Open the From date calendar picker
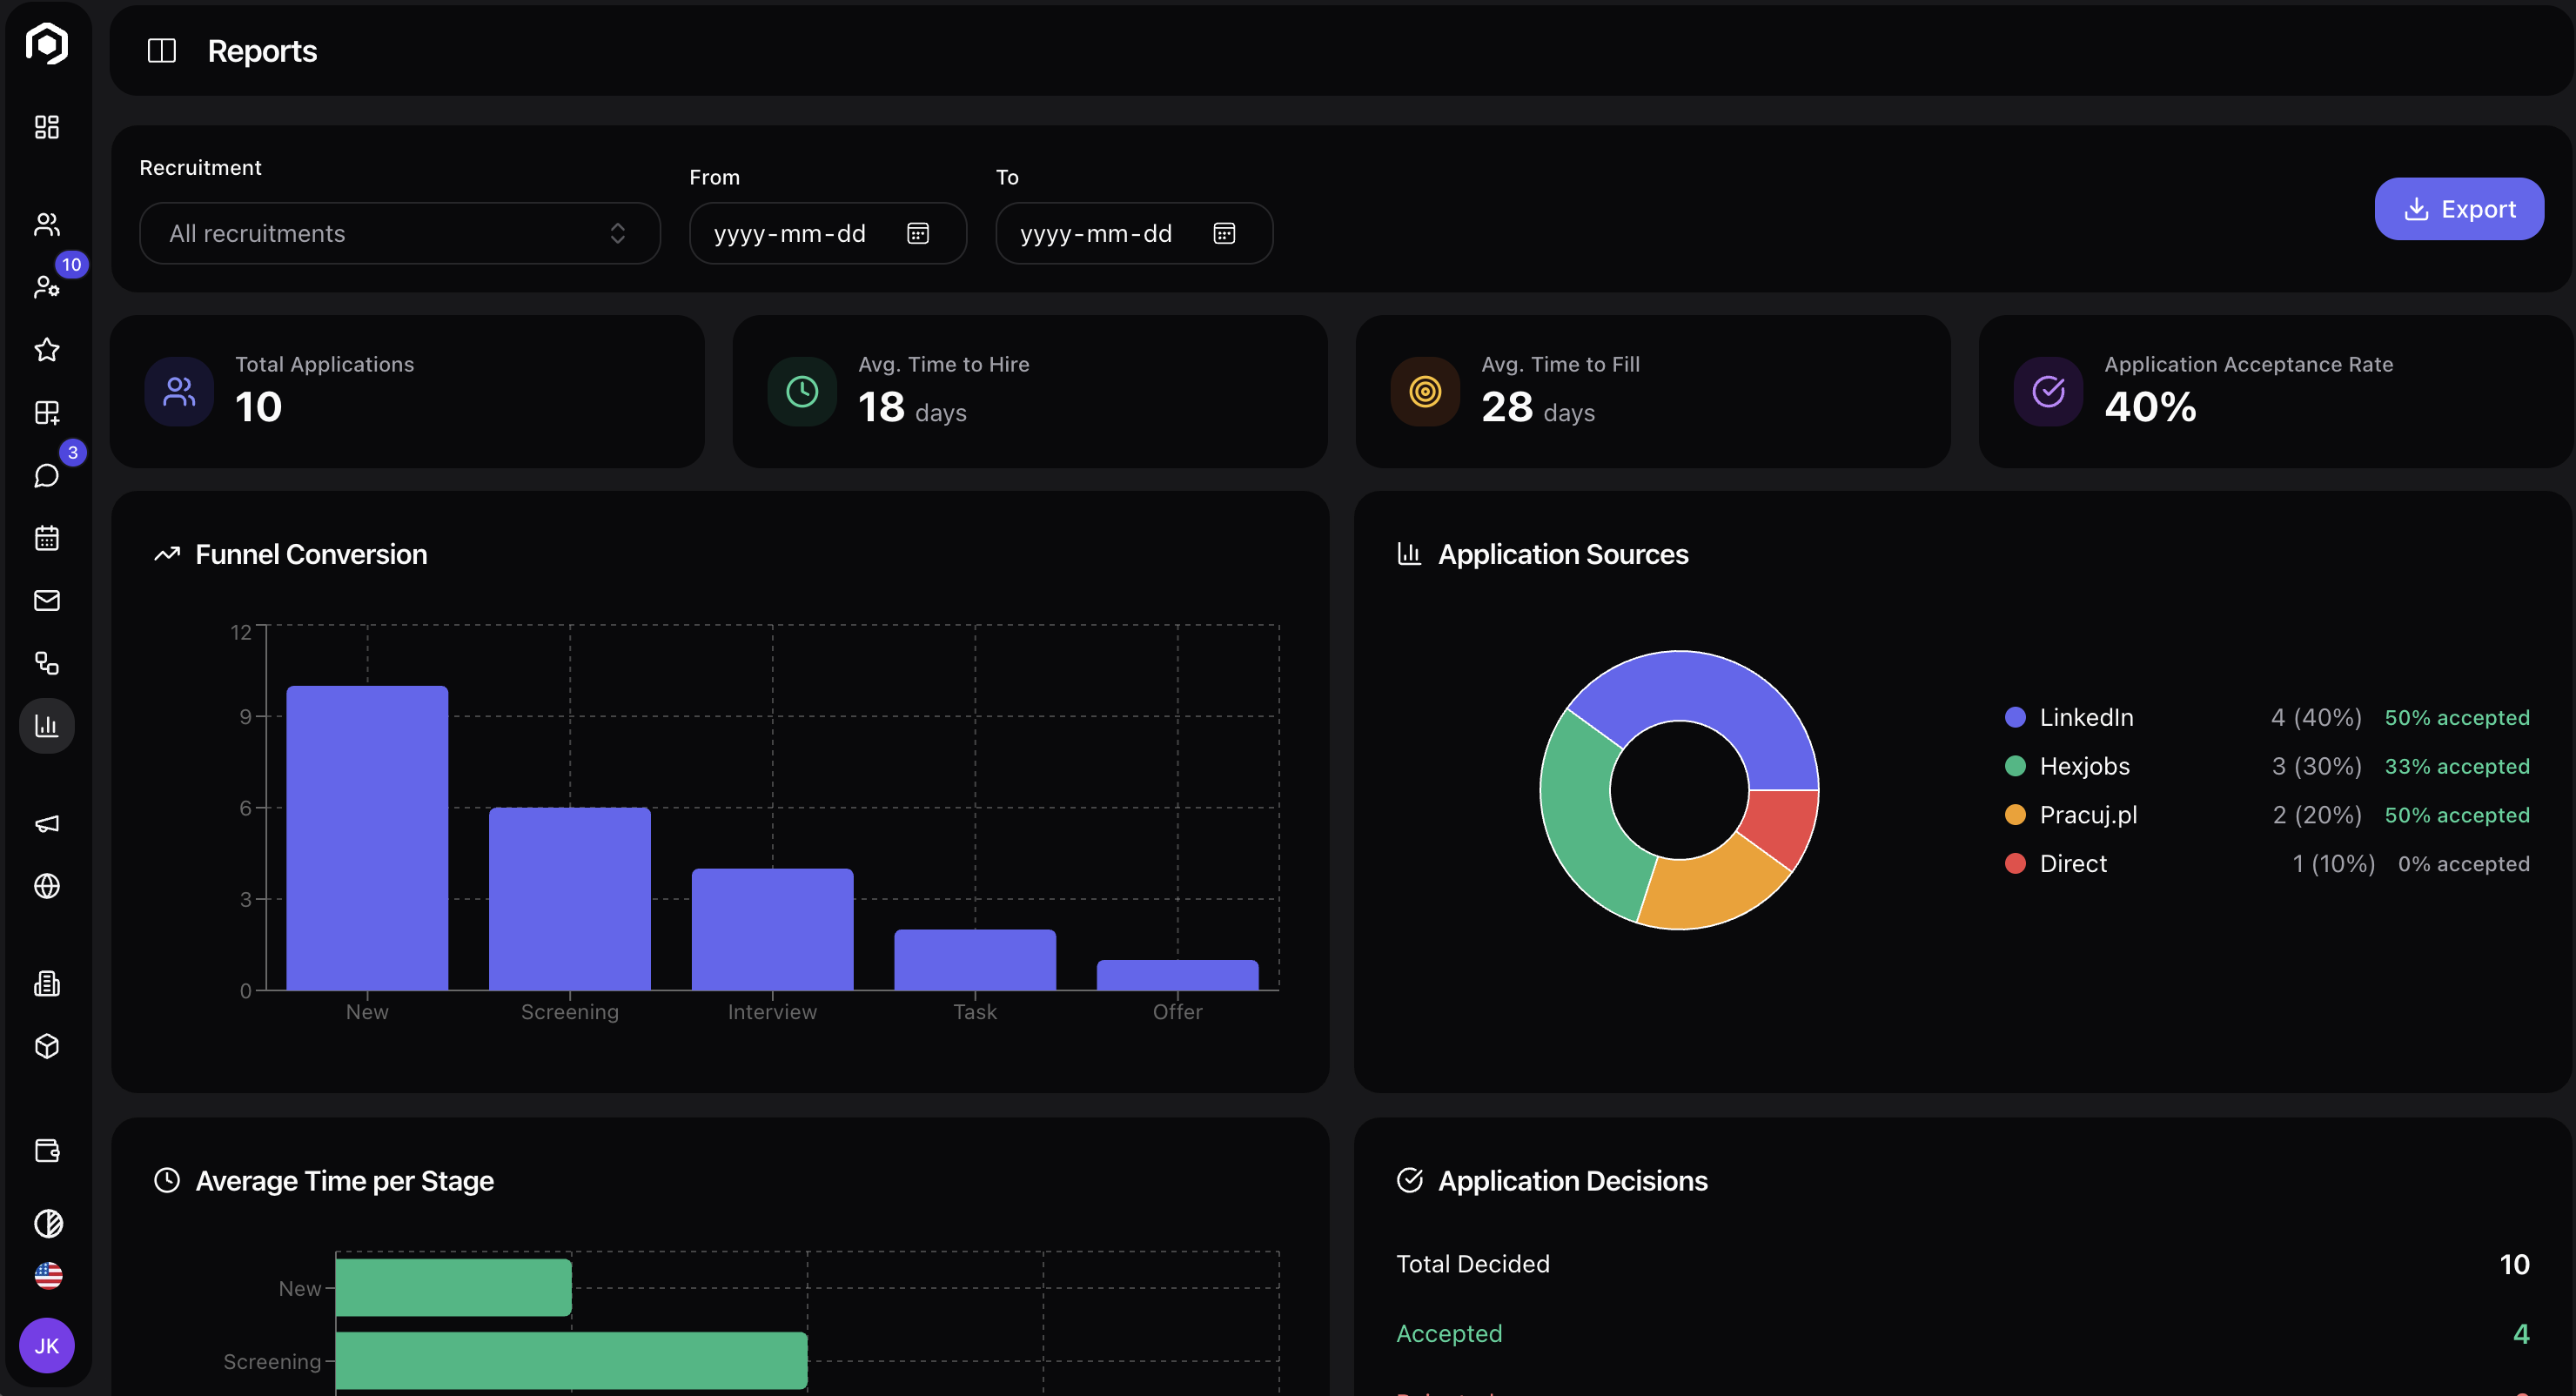Viewport: 2576px width, 1396px height. coord(917,233)
